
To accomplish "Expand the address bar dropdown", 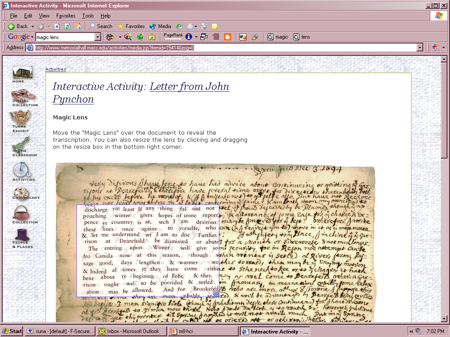I will click(420, 47).
